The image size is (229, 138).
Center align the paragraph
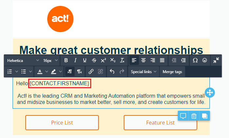(x=143, y=60)
